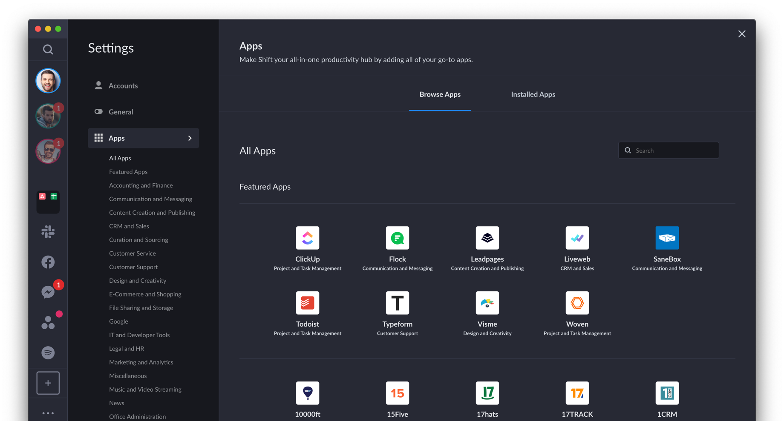Choose the SaneBox app icon

point(667,238)
